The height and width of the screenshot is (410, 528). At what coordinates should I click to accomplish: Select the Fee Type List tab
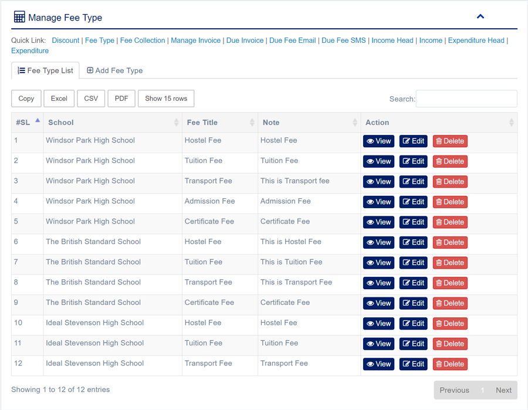(x=45, y=70)
